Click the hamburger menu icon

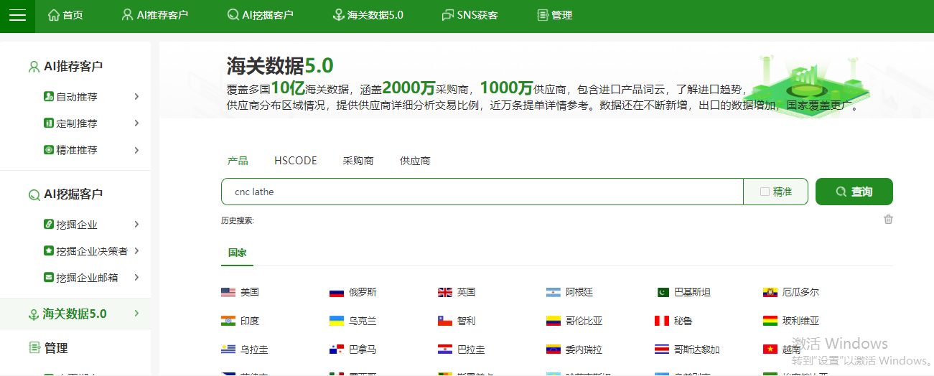pos(17,16)
